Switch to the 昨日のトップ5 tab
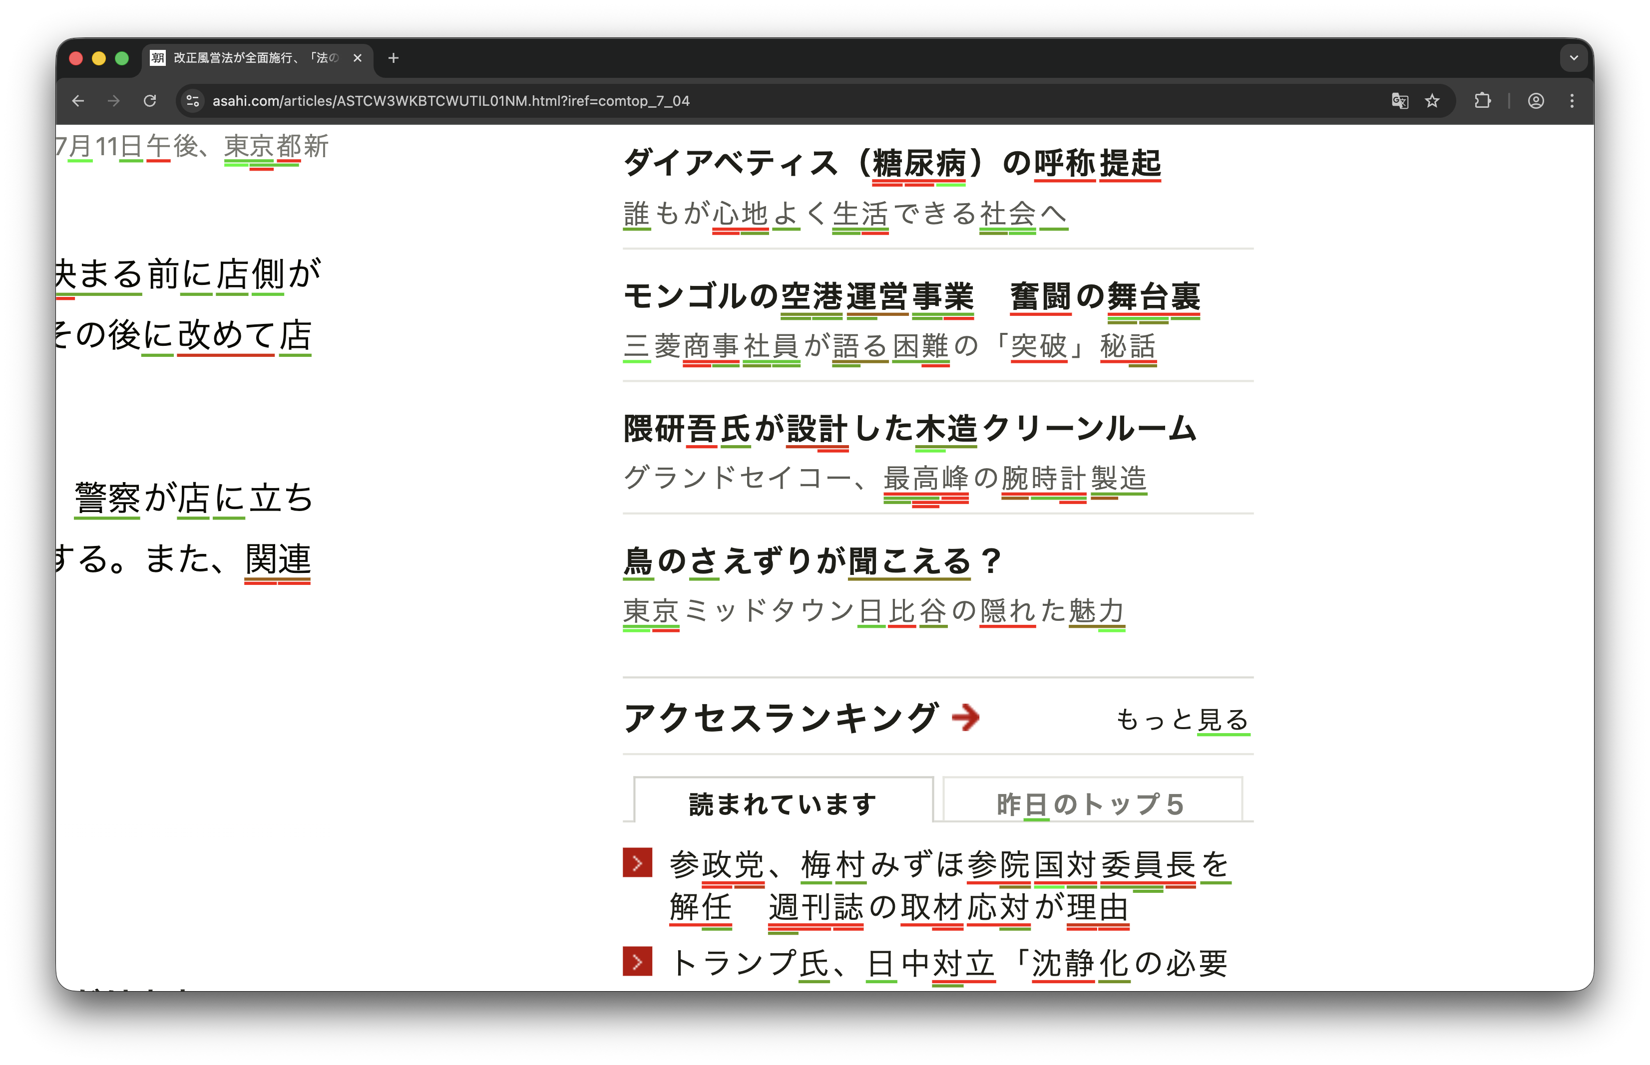 click(x=1092, y=803)
